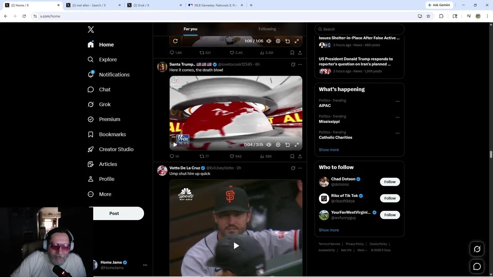Repost the post with 521 reposts
Image resolution: width=493 pixels, height=277 pixels.
205,53
